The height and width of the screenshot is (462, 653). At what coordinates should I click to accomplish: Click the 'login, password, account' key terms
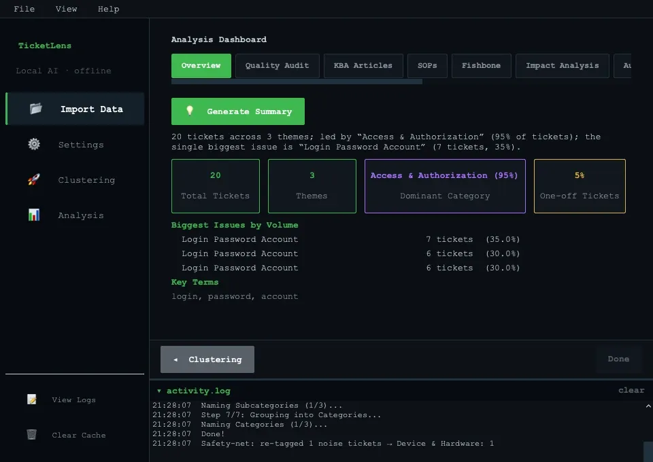[235, 296]
